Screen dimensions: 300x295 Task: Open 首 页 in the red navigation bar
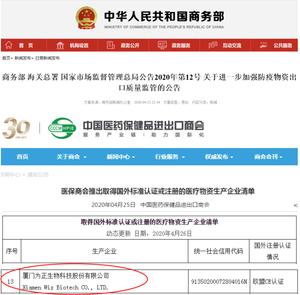coord(26,45)
